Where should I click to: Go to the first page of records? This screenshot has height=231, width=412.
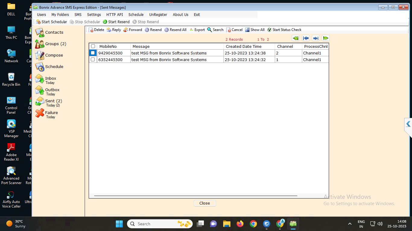(296, 38)
